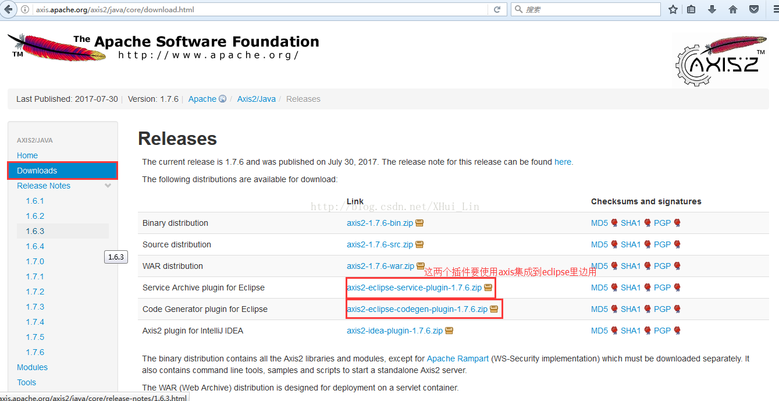779x401 pixels.
Task: Click package icon beside axis2-1.7.6-src.zip
Action: (419, 244)
